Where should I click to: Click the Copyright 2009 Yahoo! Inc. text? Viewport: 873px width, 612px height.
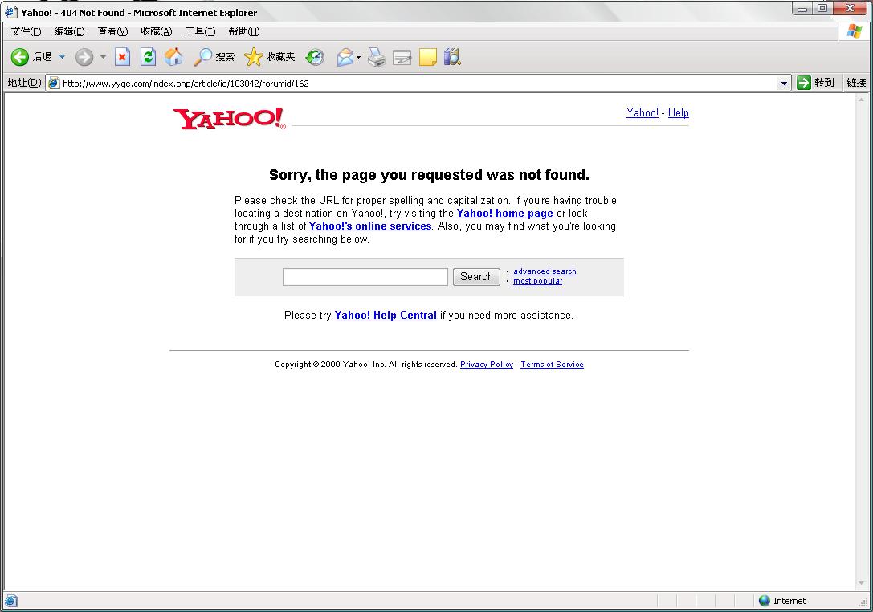(x=365, y=364)
